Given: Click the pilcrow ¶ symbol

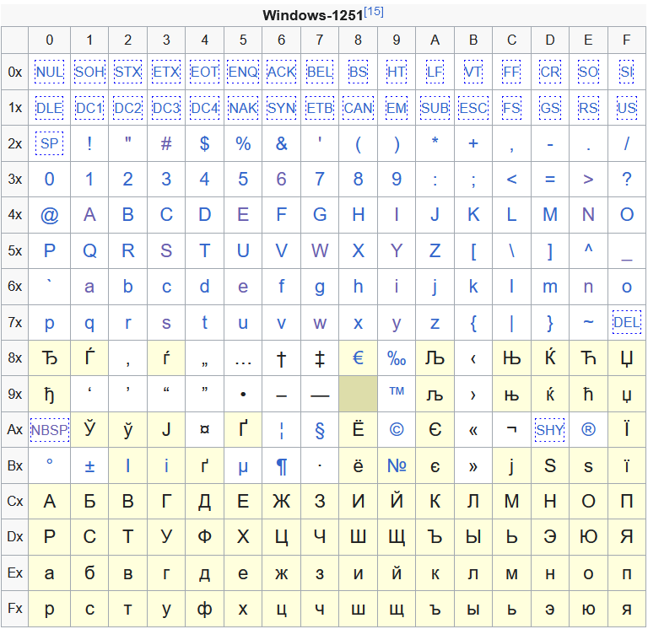Looking at the screenshot, I should [x=282, y=467].
